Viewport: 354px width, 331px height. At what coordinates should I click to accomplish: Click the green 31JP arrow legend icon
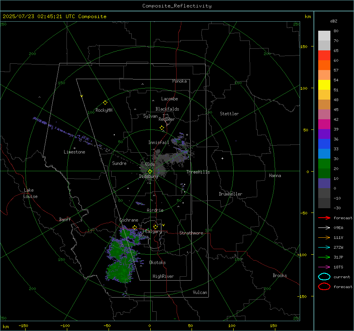[x=324, y=257]
